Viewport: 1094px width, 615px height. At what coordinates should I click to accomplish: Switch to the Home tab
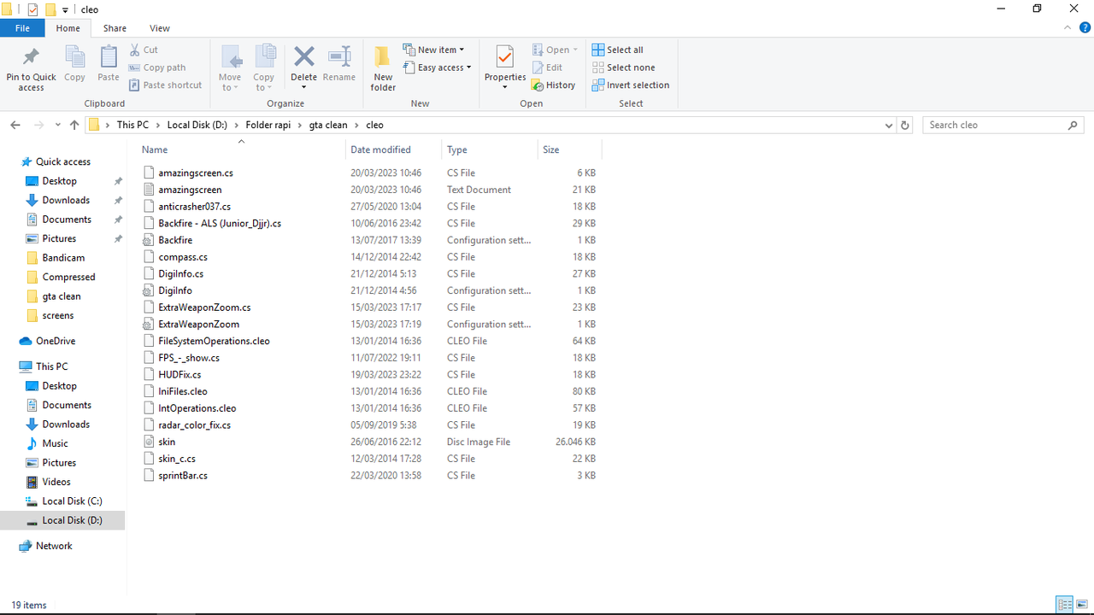coord(68,28)
